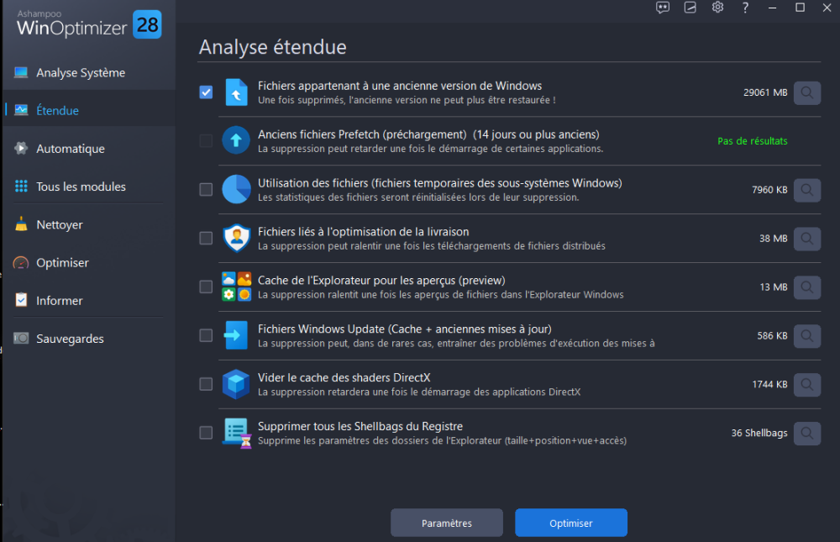The width and height of the screenshot is (840, 542).
Task: View details for 7960 KB file usage
Action: point(806,190)
